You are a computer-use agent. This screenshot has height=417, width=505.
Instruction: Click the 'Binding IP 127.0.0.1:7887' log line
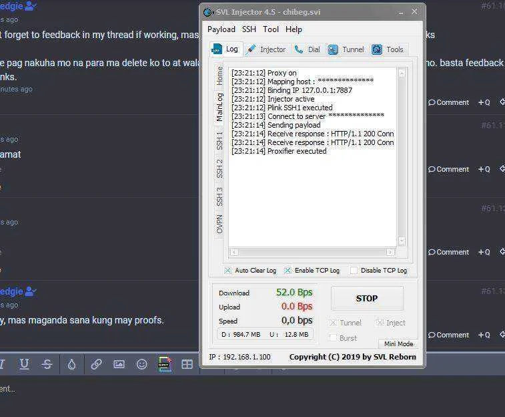pyautogui.click(x=292, y=90)
